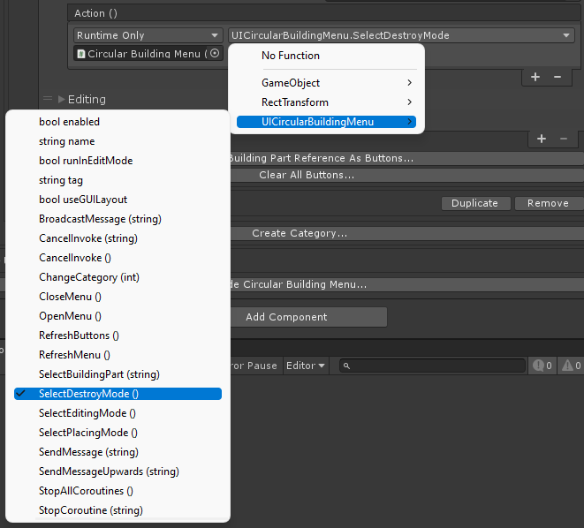Open the Editor dropdown in the console
Viewport: 584px width, 528px height.
[x=305, y=366]
